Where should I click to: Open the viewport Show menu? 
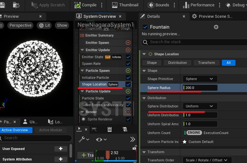pos(62,25)
